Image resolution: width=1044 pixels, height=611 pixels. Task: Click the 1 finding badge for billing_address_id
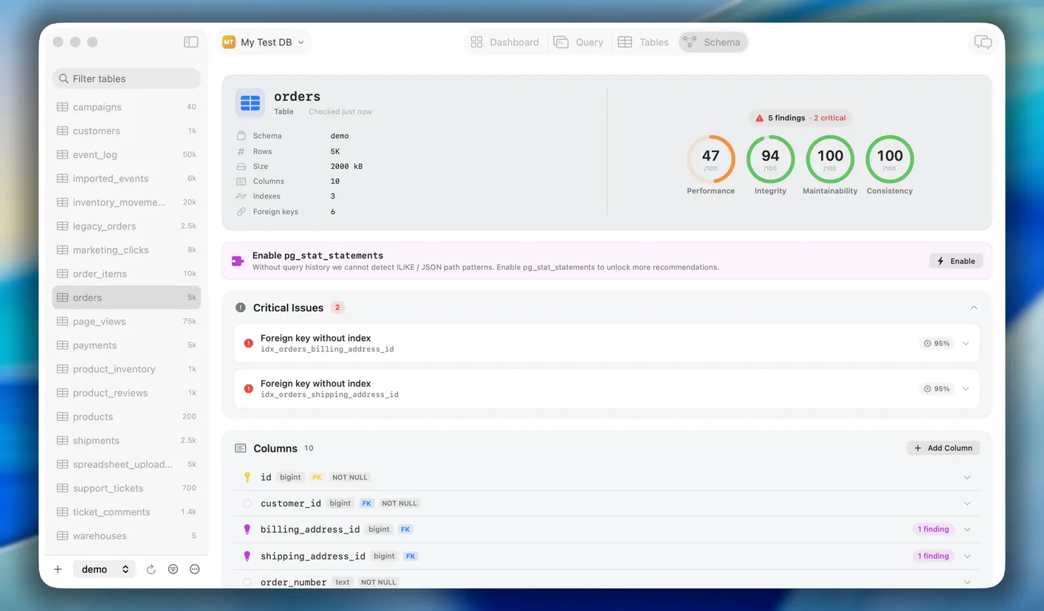click(933, 529)
